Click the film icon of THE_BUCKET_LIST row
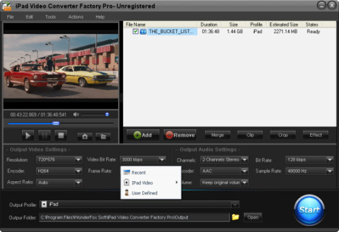 coord(143,31)
